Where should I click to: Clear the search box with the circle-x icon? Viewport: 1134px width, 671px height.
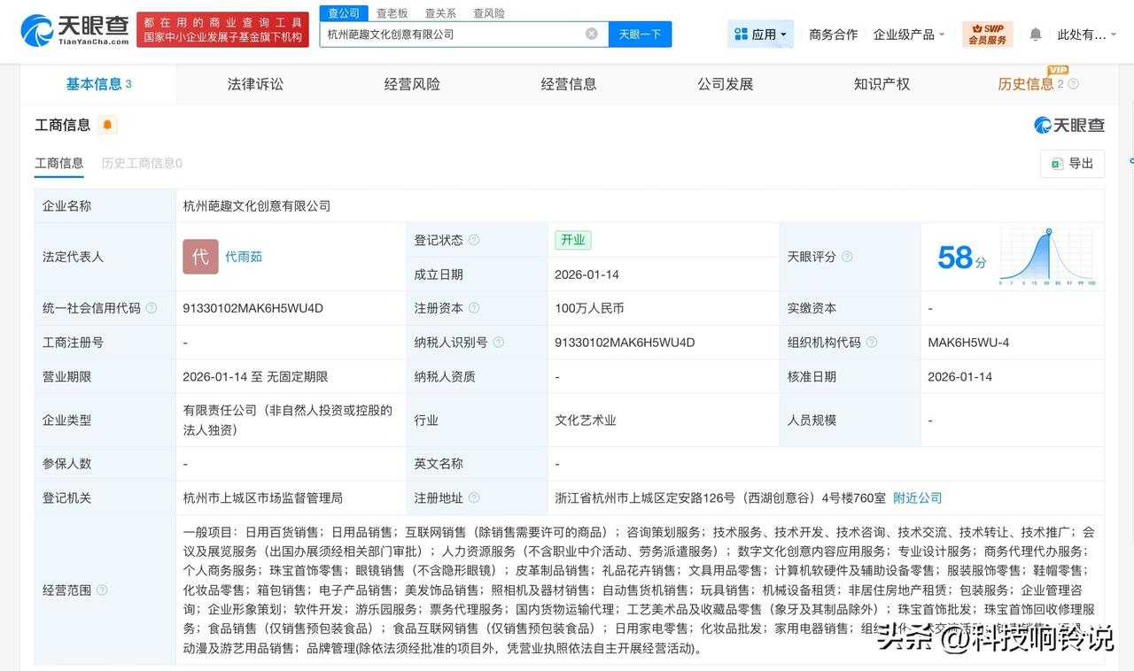coord(591,33)
